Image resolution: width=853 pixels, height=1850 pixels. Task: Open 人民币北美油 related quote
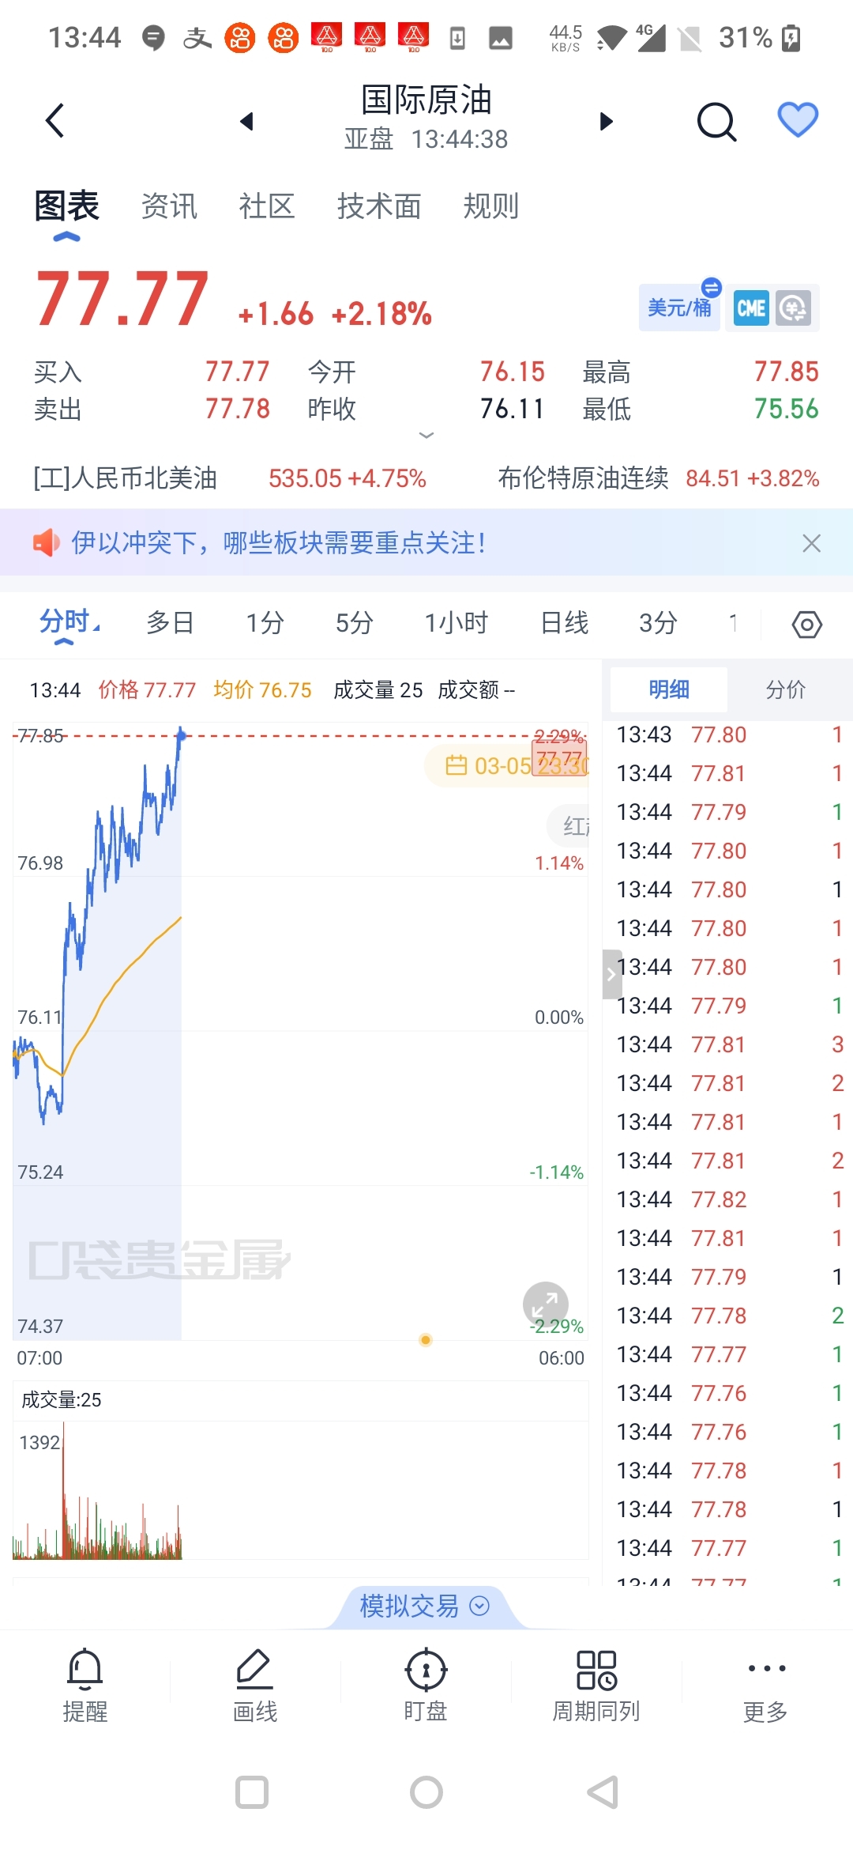click(x=229, y=478)
